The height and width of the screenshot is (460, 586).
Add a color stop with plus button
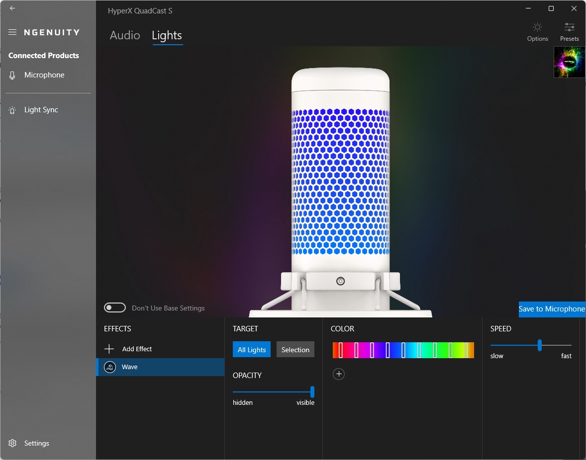click(339, 374)
